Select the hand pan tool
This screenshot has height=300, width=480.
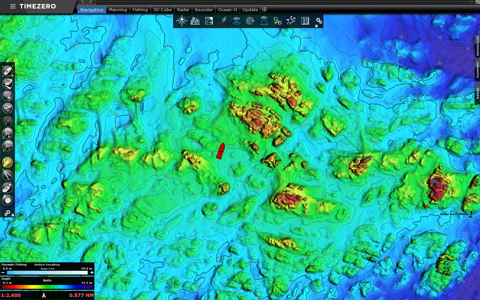7,162
